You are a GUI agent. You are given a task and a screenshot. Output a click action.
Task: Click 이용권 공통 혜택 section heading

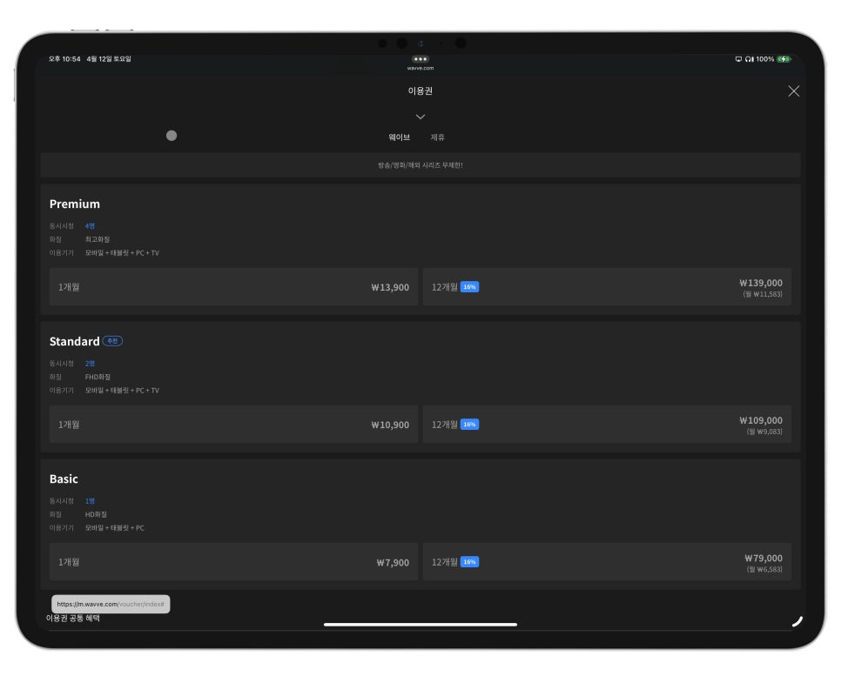point(73,618)
